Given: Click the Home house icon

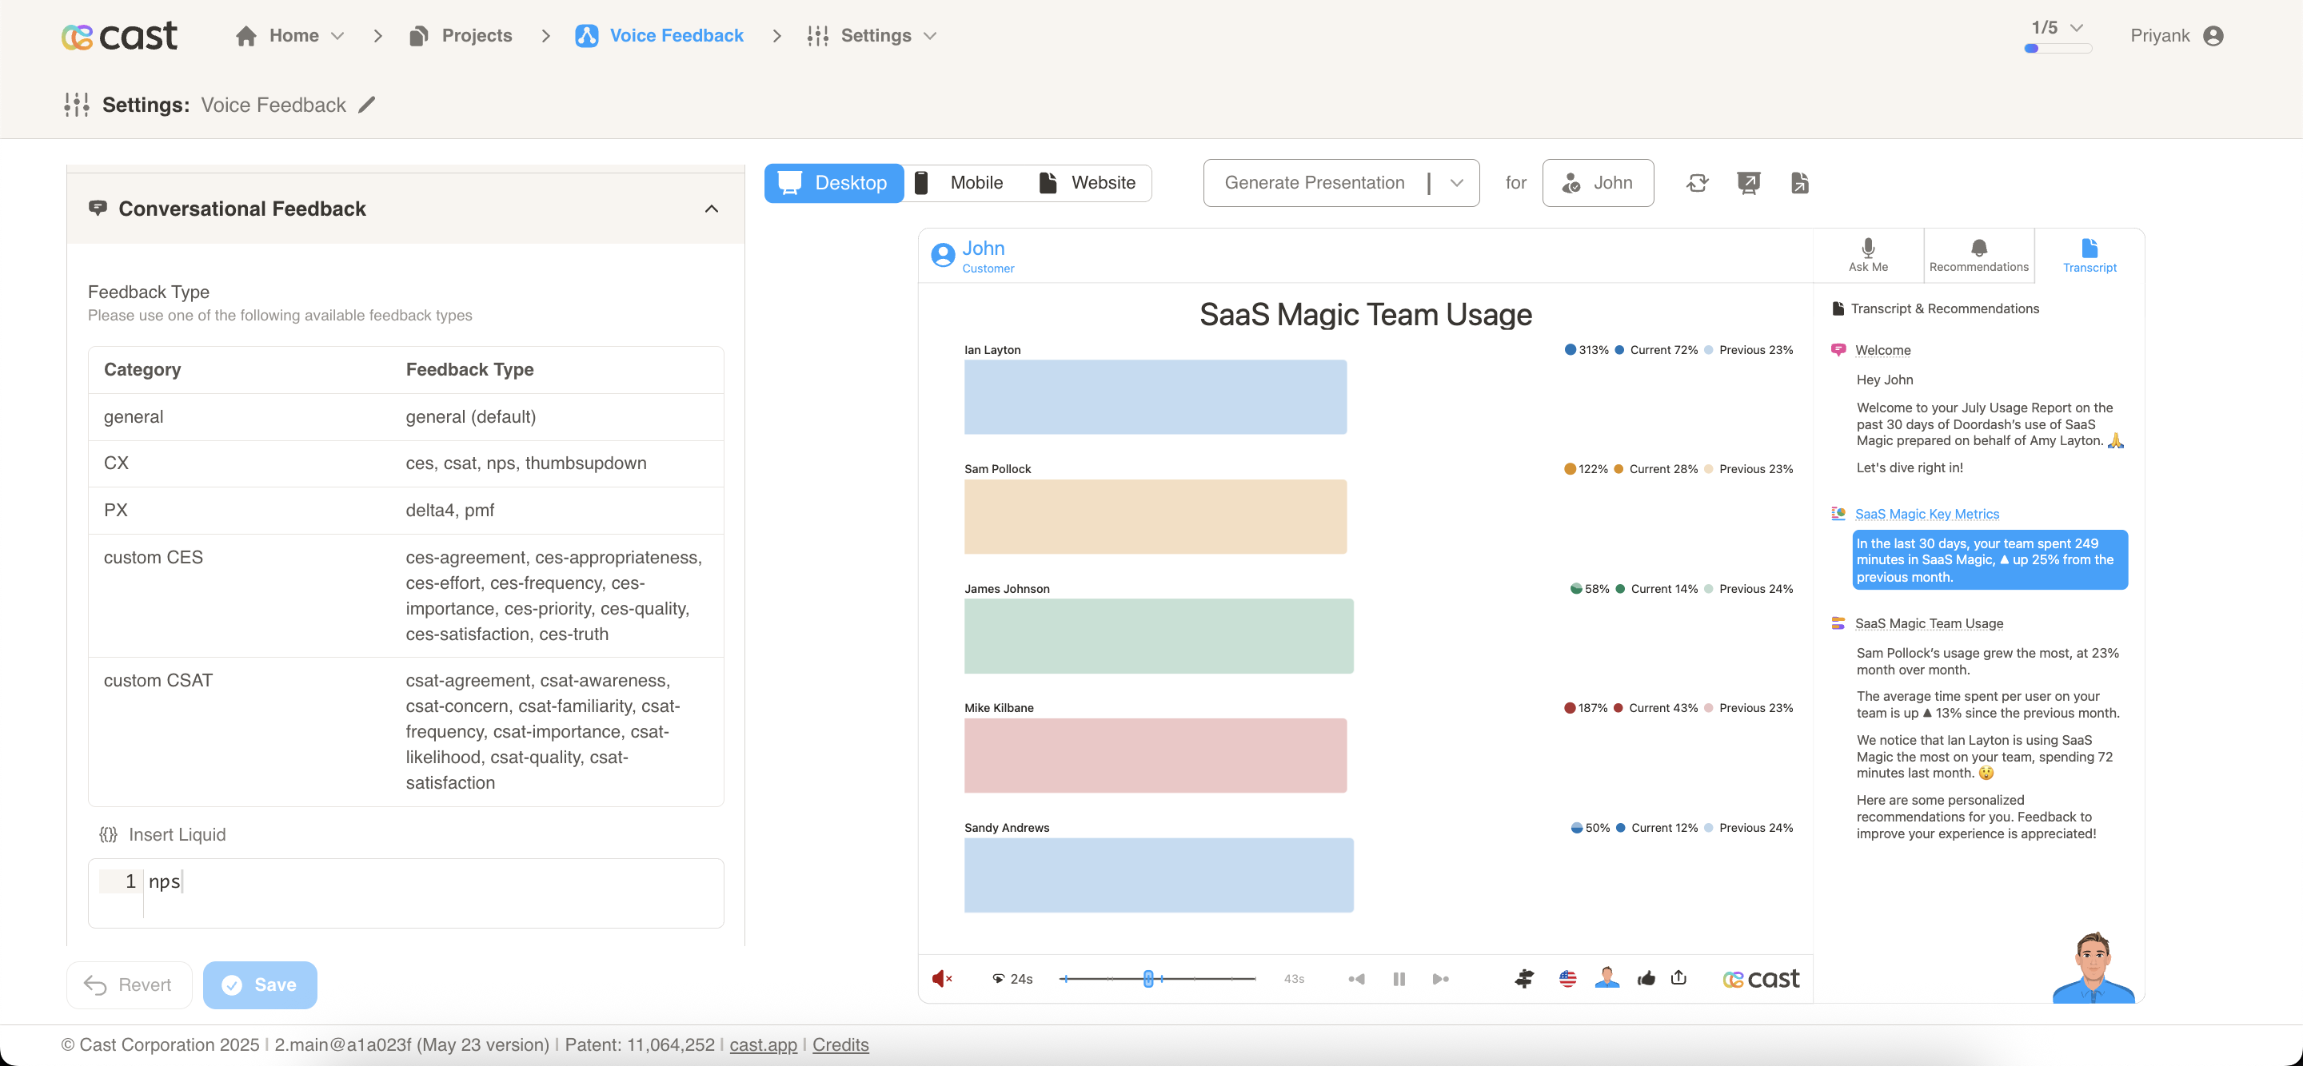Looking at the screenshot, I should [245, 36].
